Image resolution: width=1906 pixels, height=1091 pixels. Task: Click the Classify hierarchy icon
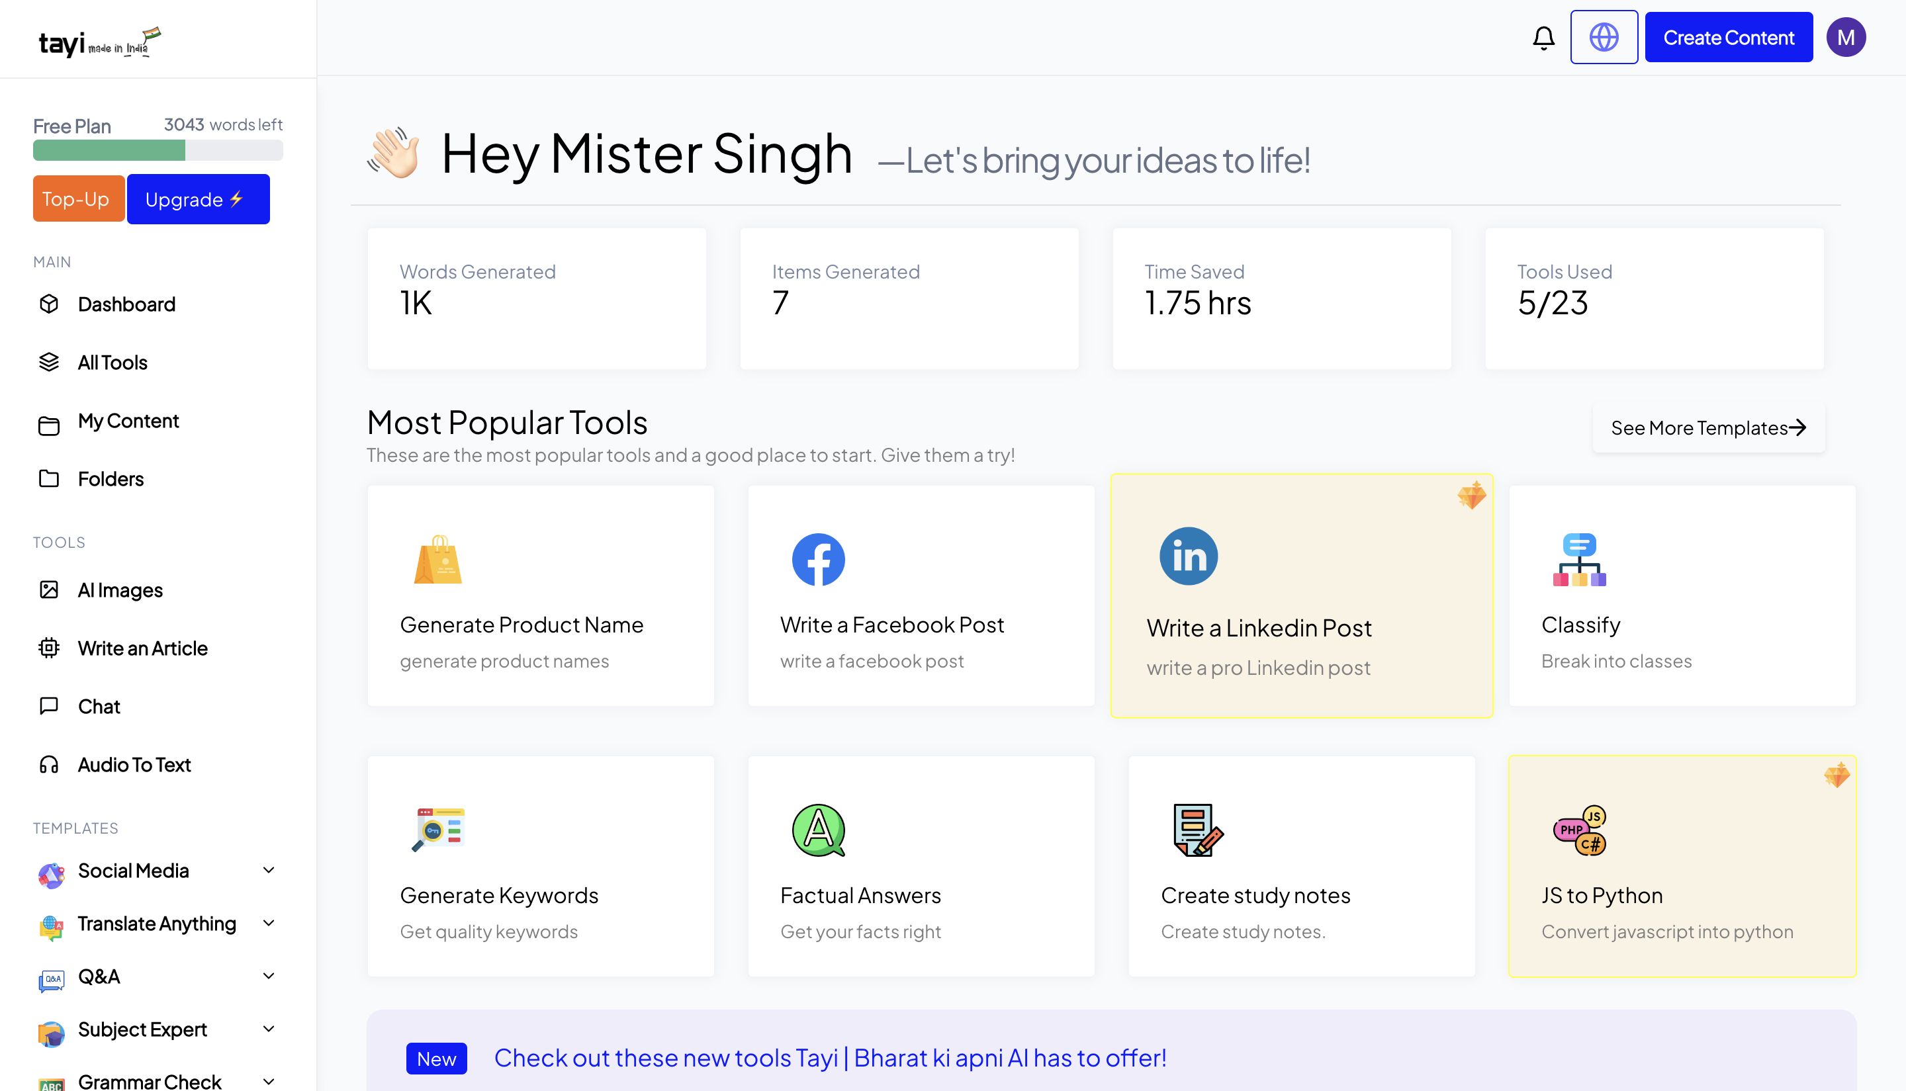1579,559
